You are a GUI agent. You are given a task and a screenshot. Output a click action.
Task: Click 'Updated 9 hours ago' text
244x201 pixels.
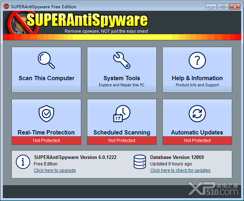point(171,164)
